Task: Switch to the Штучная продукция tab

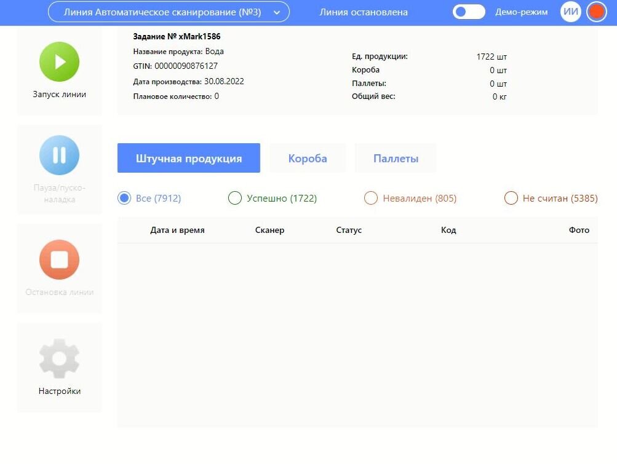Action: click(x=189, y=158)
